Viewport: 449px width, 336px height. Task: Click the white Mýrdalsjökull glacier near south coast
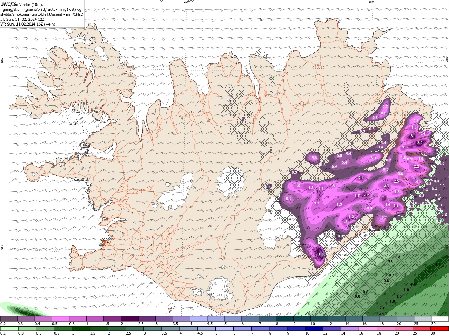[220, 289]
